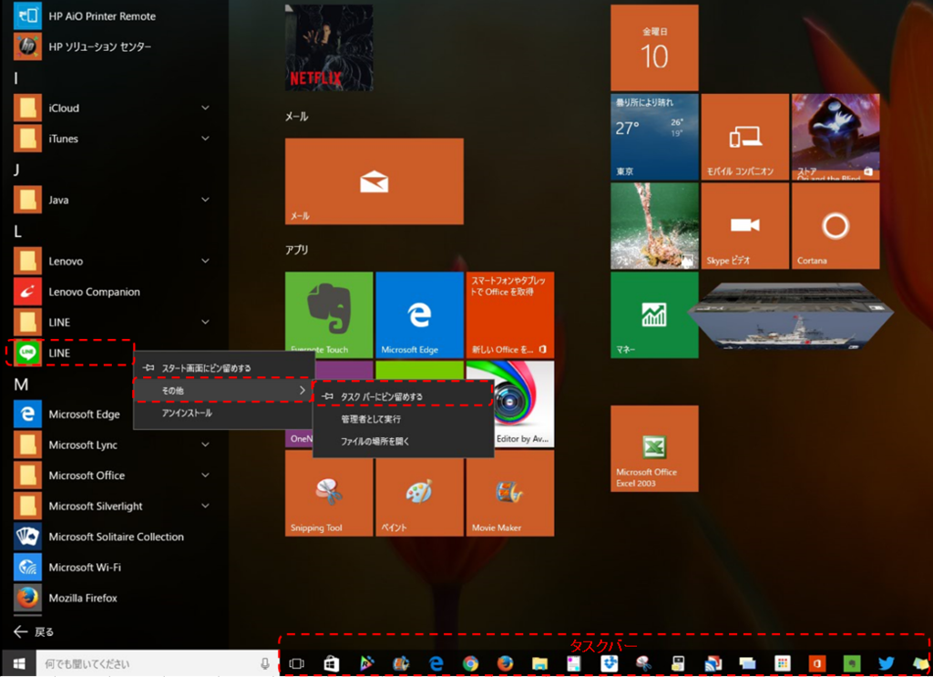Open File Explorer on the taskbar
Image resolution: width=933 pixels, height=677 pixels.
point(539,664)
